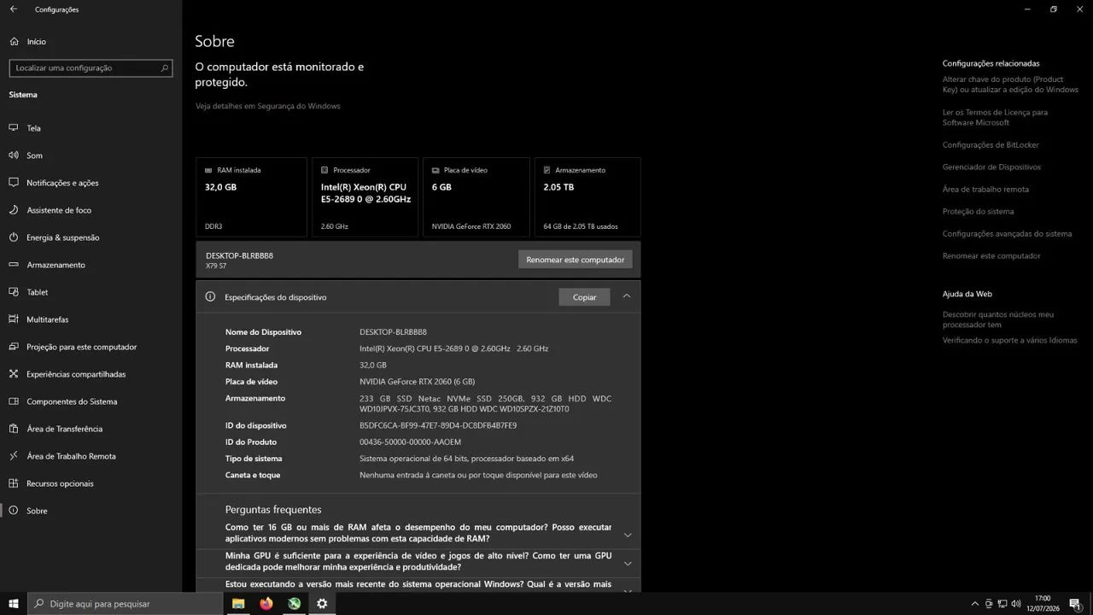Expand the 16 GB RAM question
Viewport: 1093px width, 615px height.
tap(628, 535)
